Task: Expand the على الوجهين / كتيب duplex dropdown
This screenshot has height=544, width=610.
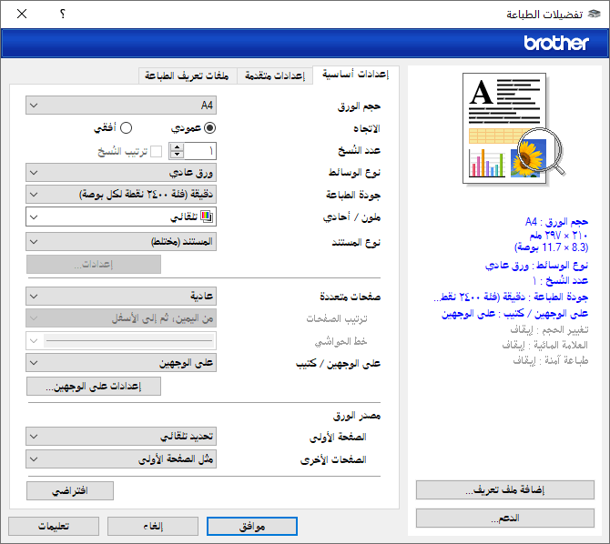Action: [x=121, y=363]
